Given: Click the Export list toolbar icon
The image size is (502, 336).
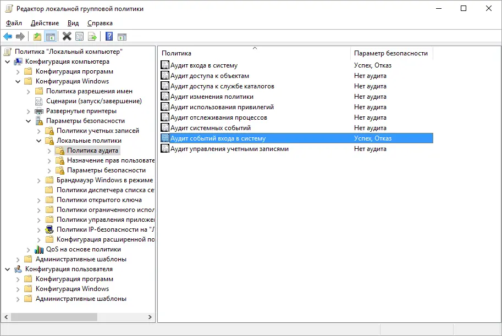Looking at the screenshot, I should pos(93,37).
